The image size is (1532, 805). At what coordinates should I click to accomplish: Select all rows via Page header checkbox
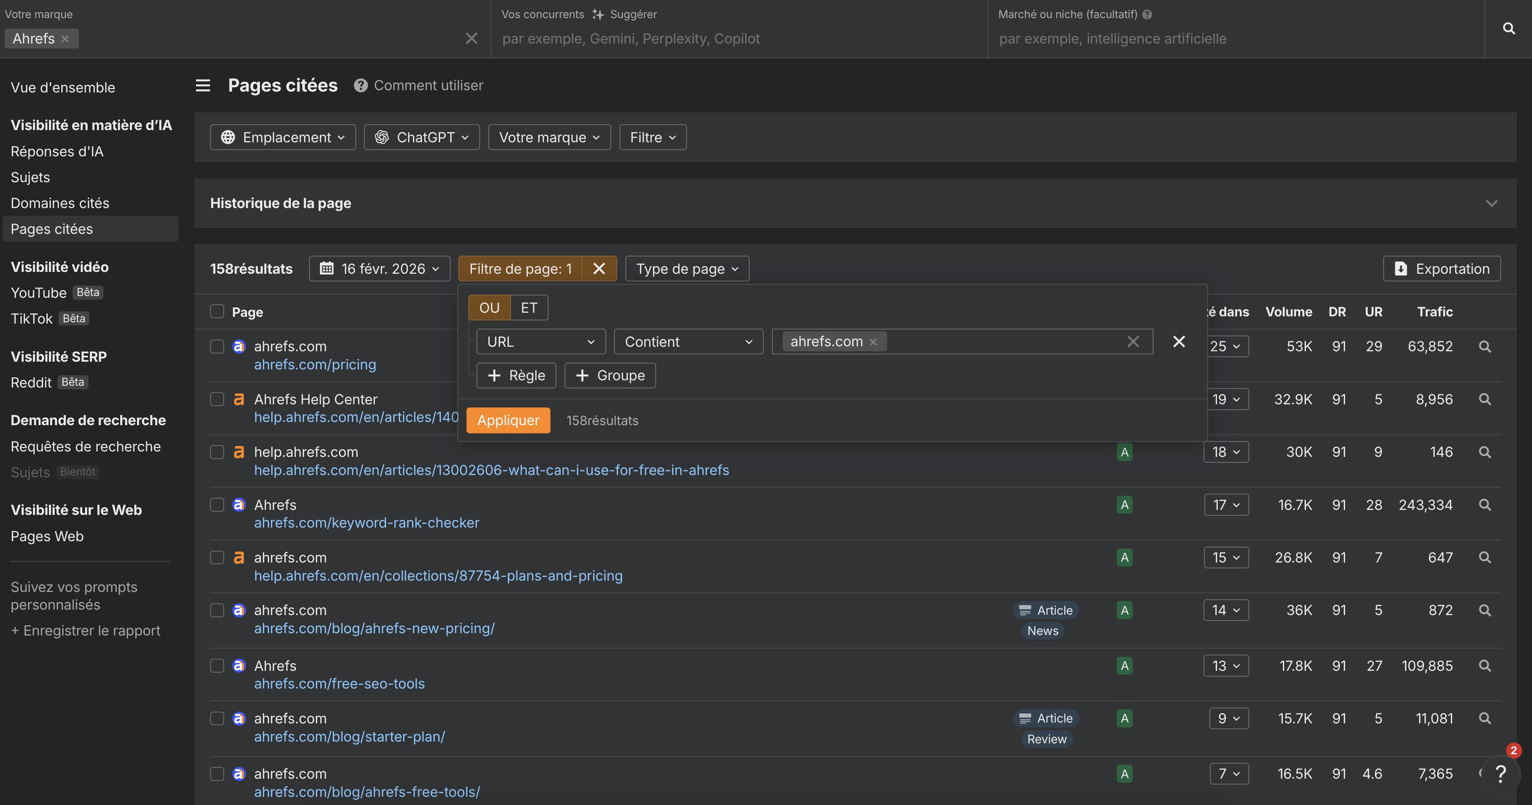[217, 311]
